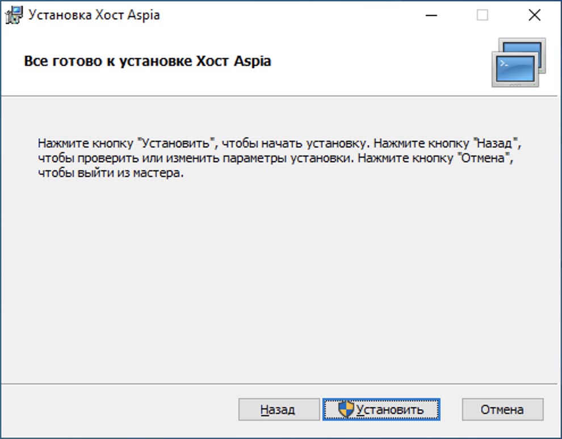Click the Установить button to start installation
Viewport: 562px width, 439px height.
[381, 410]
